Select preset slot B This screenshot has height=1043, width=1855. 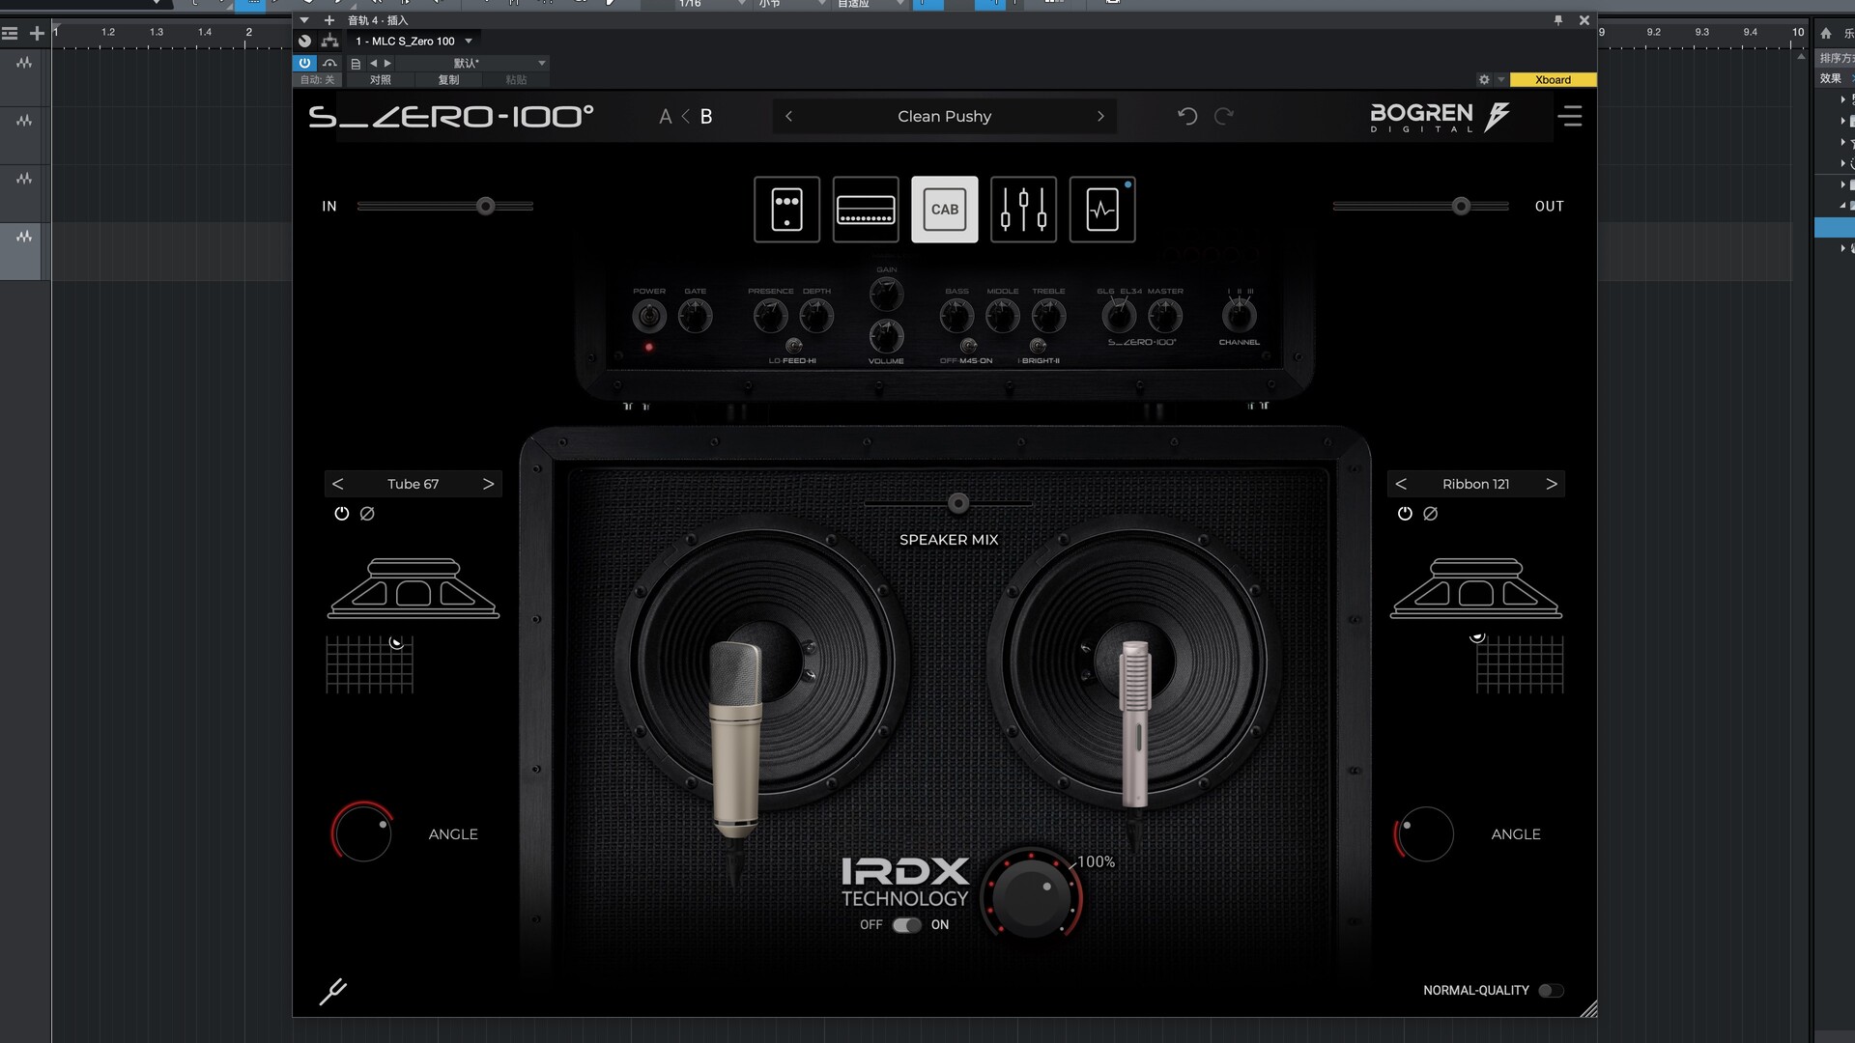click(x=706, y=117)
